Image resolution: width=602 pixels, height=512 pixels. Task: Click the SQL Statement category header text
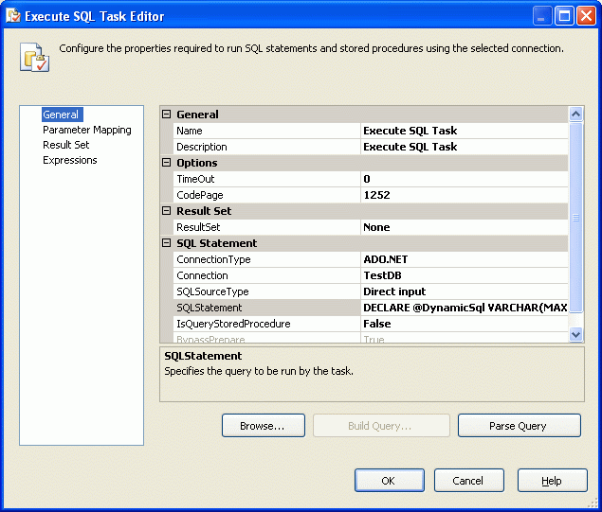[x=216, y=243]
